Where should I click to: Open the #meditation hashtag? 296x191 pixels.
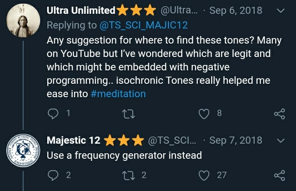pos(118,94)
